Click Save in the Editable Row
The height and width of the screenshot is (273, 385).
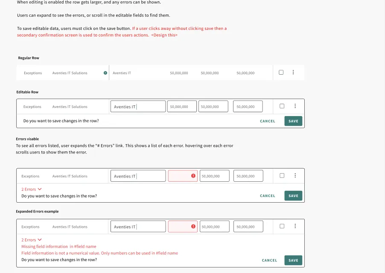click(x=293, y=121)
